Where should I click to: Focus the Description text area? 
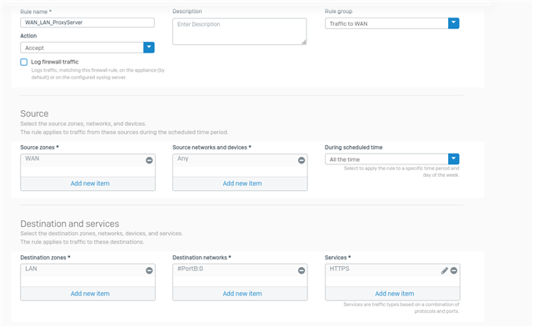[240, 32]
